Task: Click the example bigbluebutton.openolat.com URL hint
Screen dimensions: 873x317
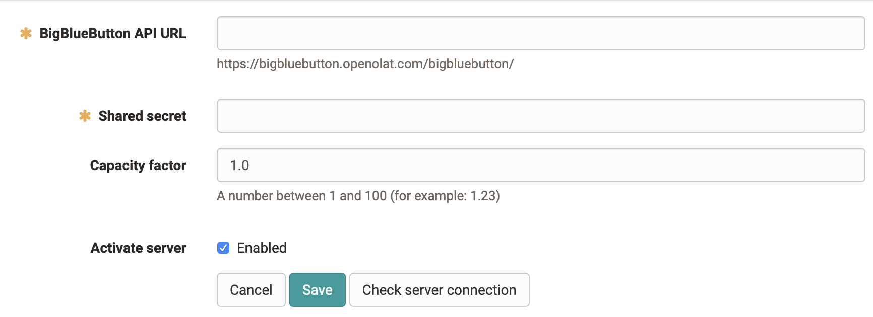Action: pos(365,64)
